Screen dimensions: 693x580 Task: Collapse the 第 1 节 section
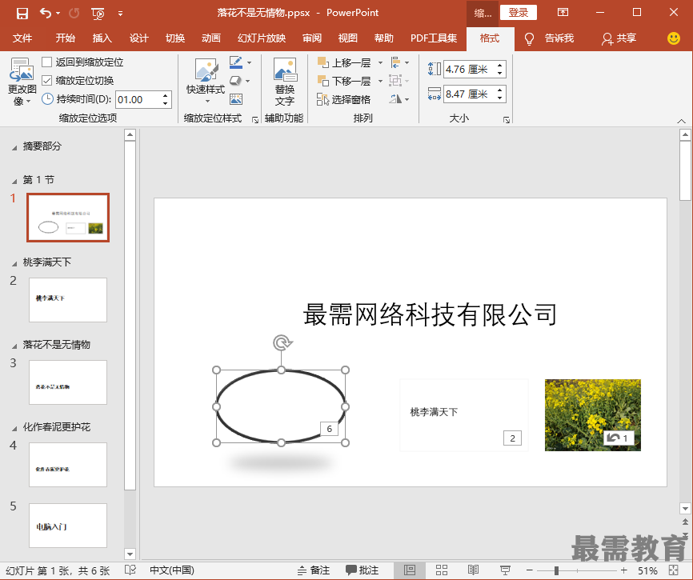14,181
